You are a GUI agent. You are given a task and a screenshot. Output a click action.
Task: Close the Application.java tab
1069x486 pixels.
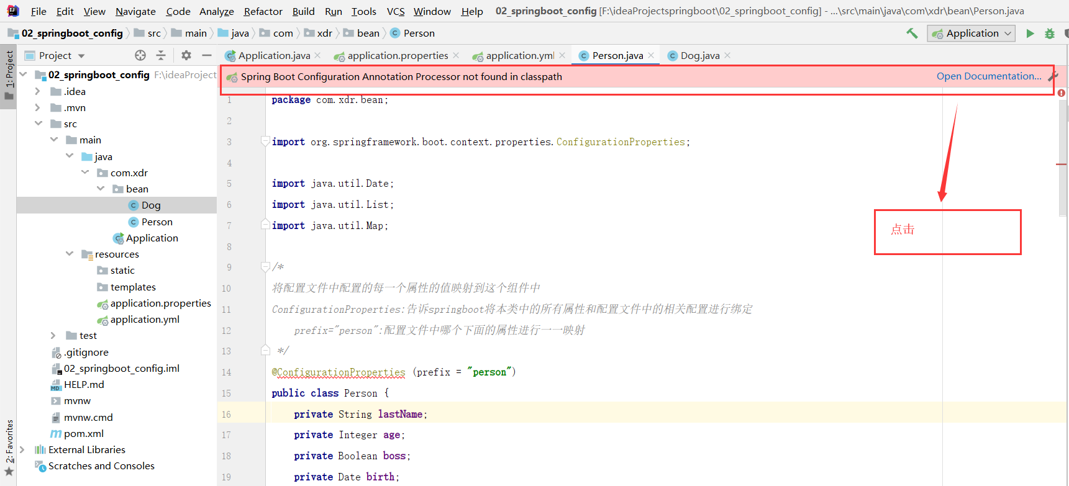coord(317,55)
